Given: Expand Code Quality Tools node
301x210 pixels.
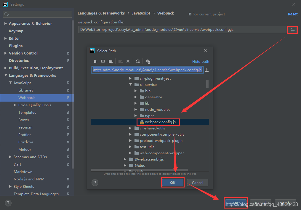Looking at the screenshot, I should tap(15, 105).
